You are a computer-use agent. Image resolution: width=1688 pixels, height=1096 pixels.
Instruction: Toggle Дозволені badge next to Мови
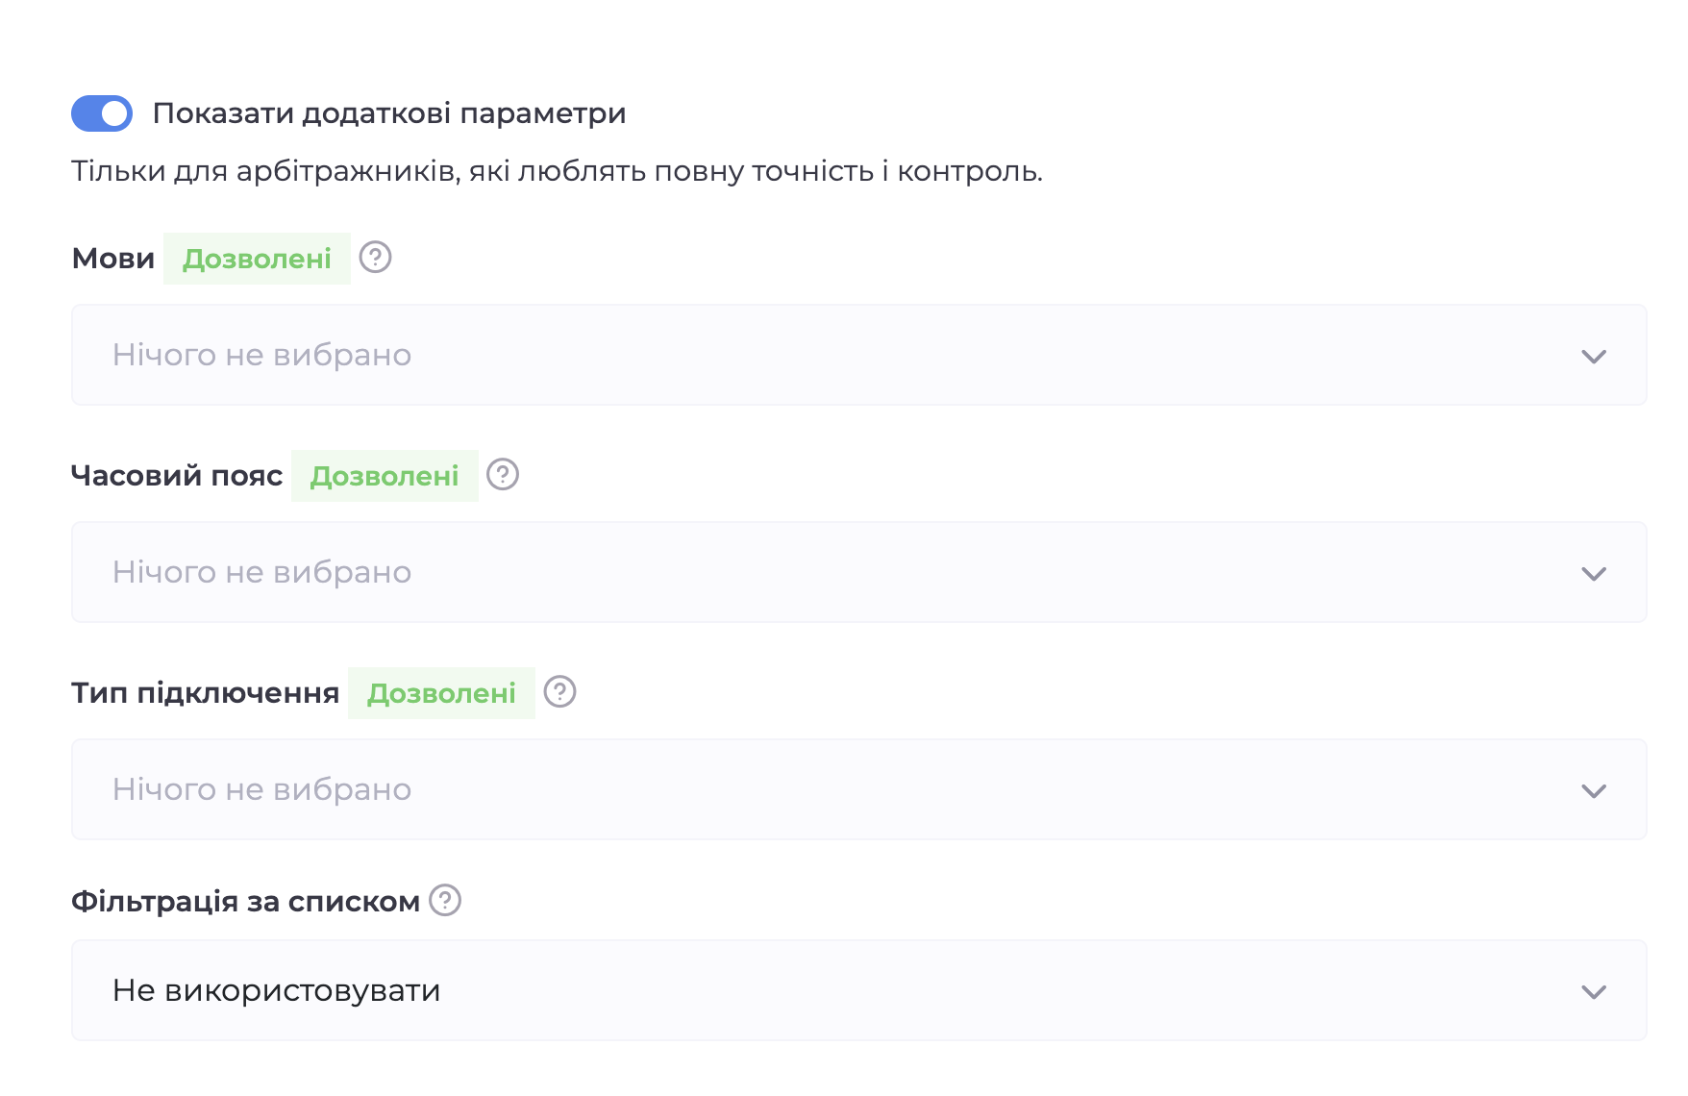(256, 257)
